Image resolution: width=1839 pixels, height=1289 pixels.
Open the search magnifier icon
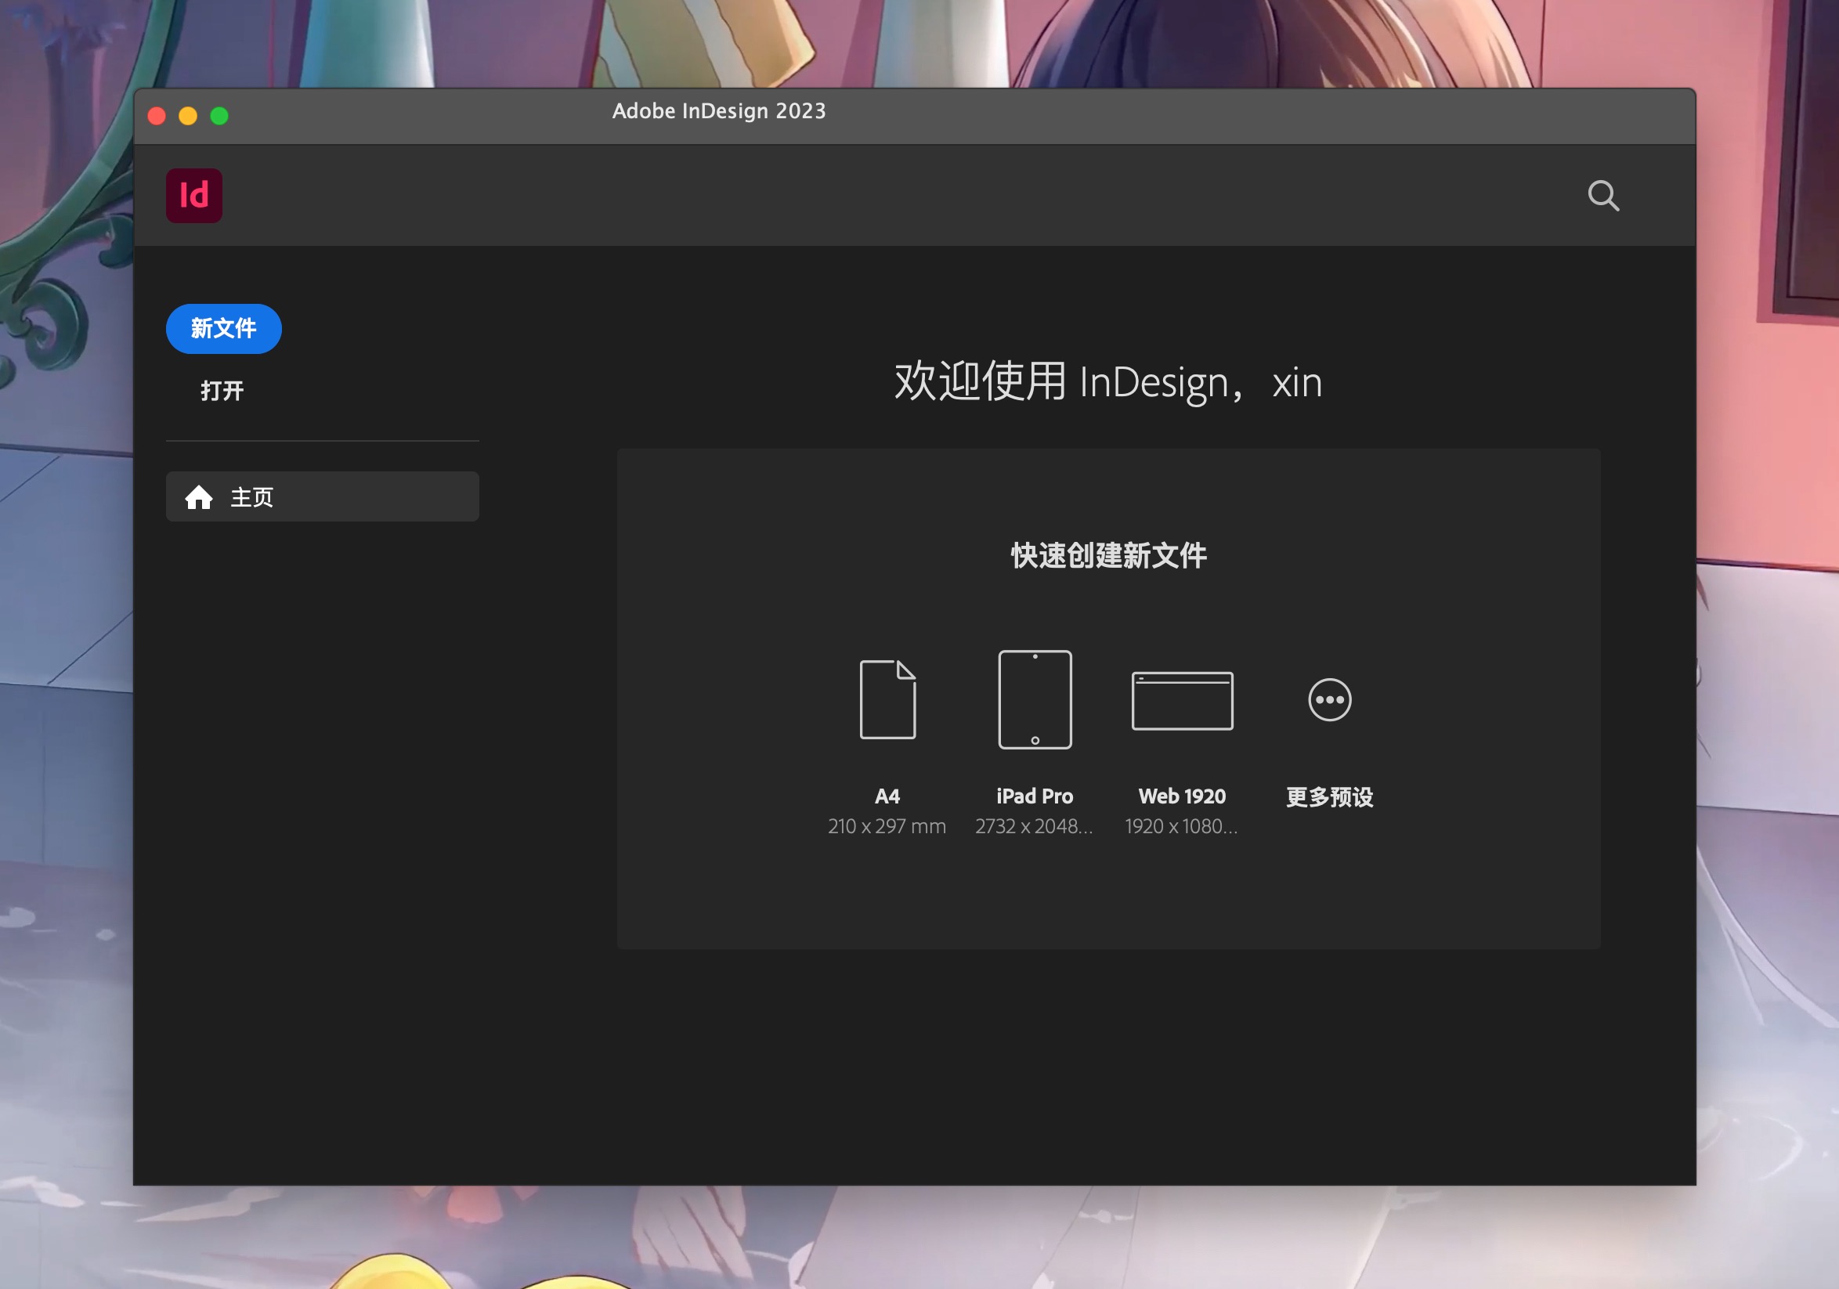1602,195
